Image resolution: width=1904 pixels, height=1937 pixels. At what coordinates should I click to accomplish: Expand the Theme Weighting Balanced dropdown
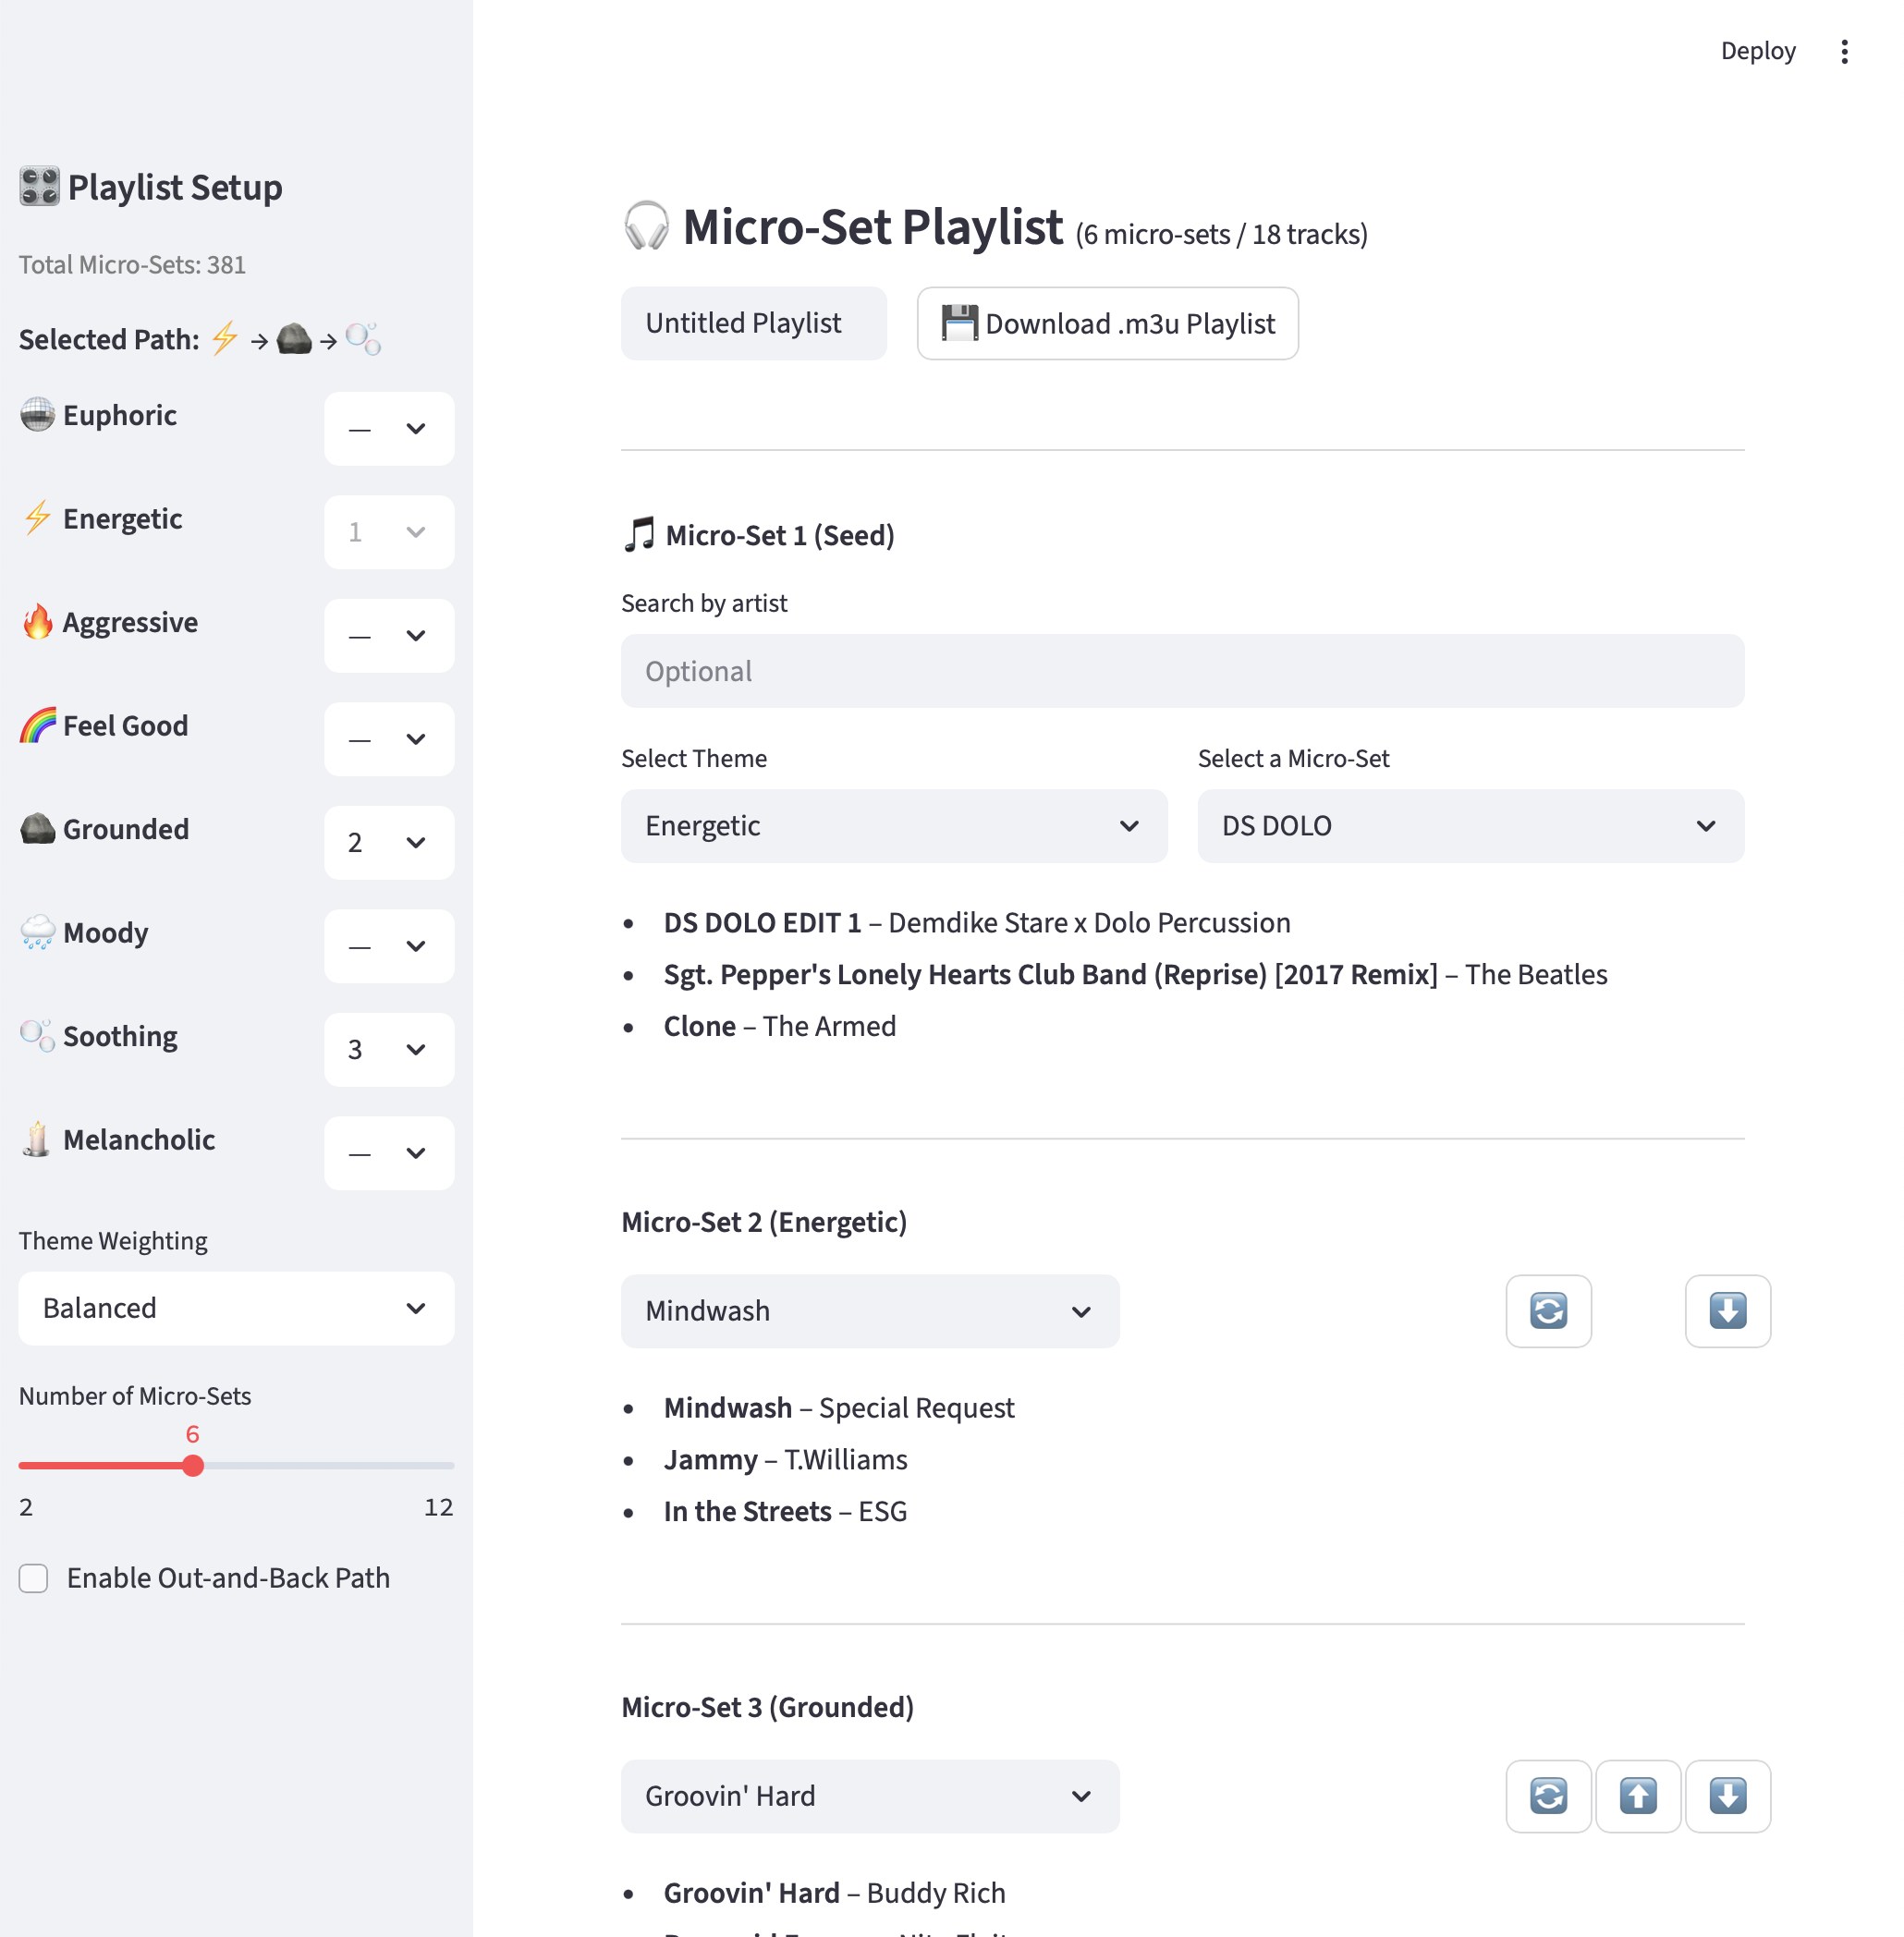pos(236,1308)
